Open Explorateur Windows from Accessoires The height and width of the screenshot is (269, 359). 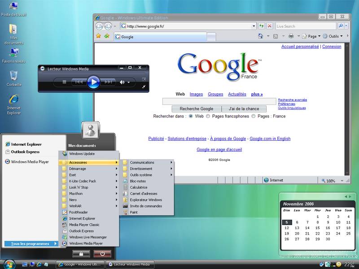(148, 200)
